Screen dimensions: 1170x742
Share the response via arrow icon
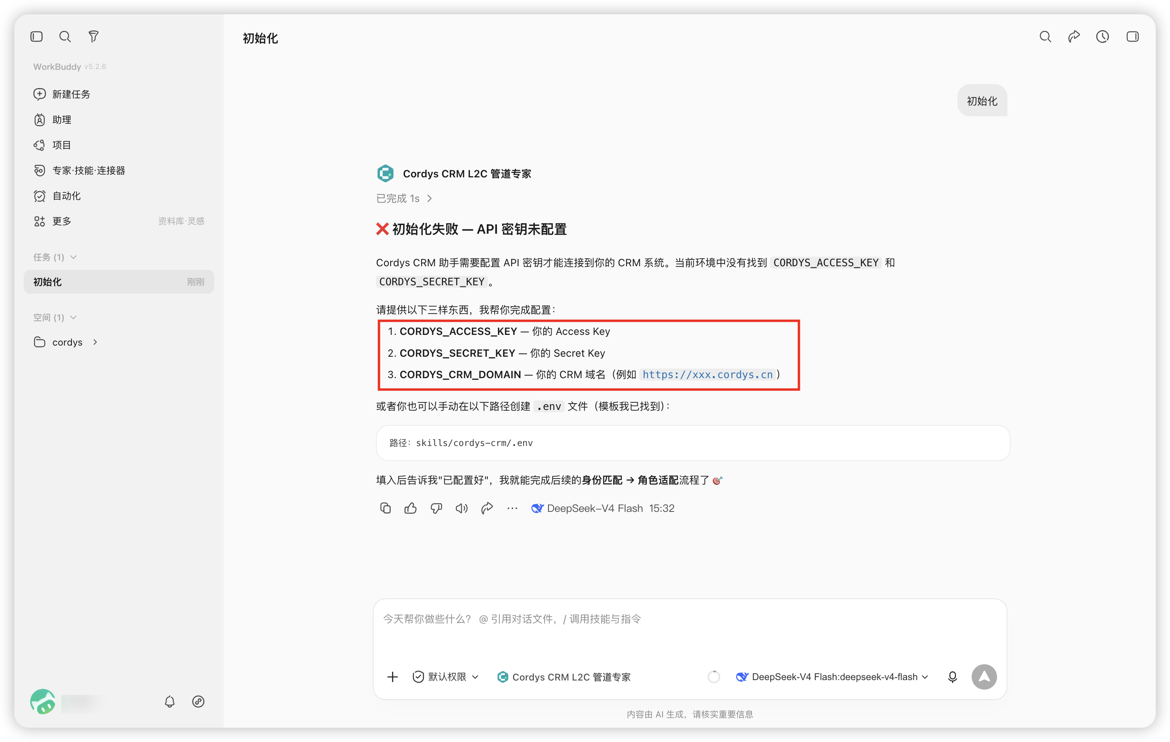(x=487, y=508)
